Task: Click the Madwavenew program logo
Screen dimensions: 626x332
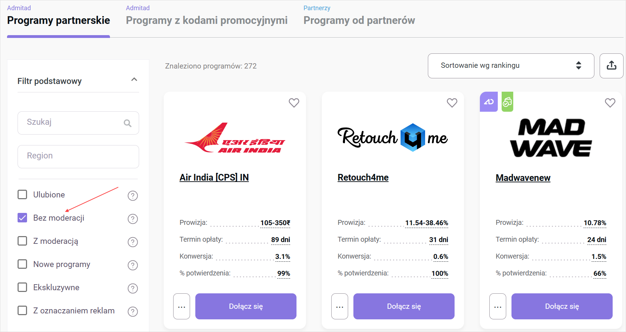Action: 550,138
